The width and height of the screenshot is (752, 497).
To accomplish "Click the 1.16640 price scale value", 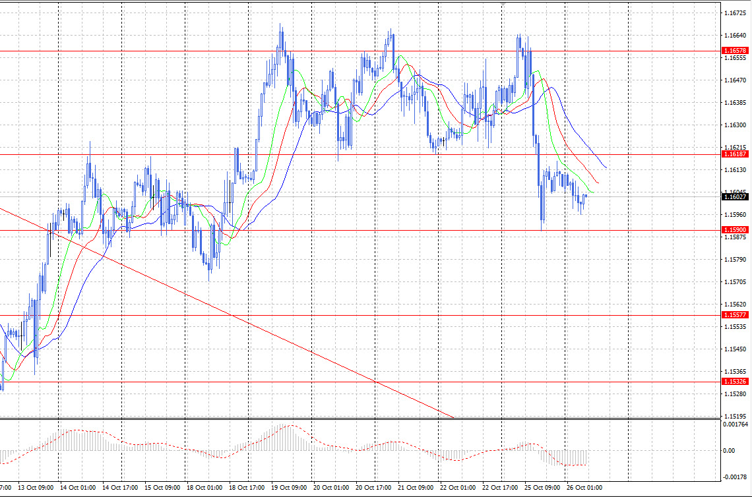I will tap(735, 36).
